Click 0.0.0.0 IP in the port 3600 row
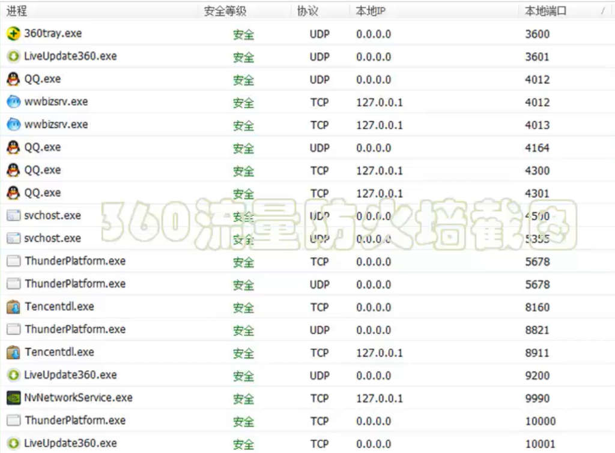 [x=374, y=34]
